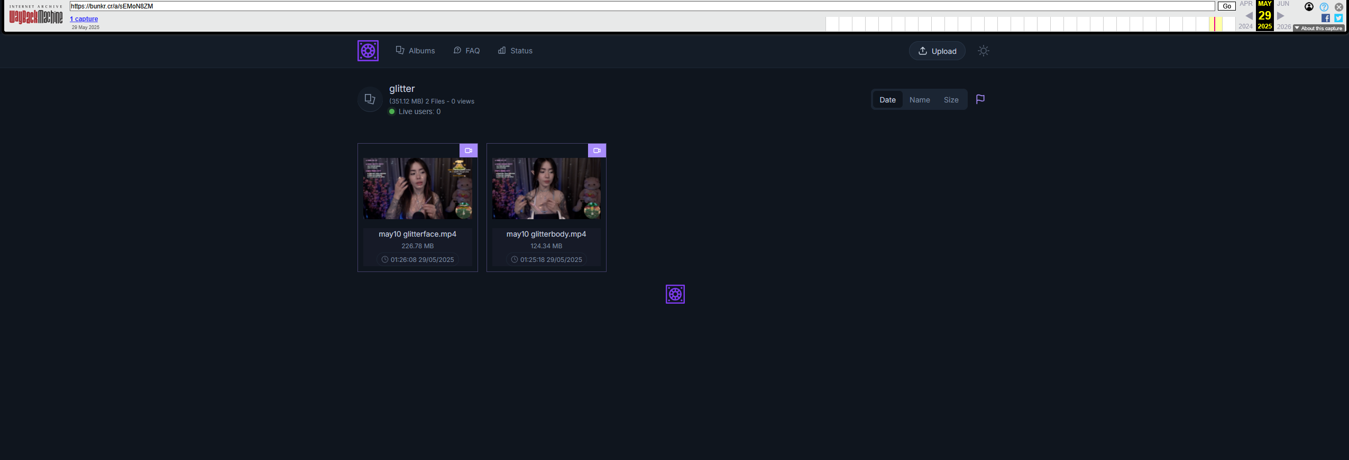Image resolution: width=1349 pixels, height=460 pixels.
Task: Select the year 2026 in Wayback toolbar
Action: coord(1284,26)
